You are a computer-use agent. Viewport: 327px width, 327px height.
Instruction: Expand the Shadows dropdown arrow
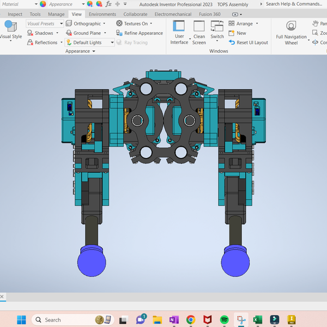tap(57, 33)
